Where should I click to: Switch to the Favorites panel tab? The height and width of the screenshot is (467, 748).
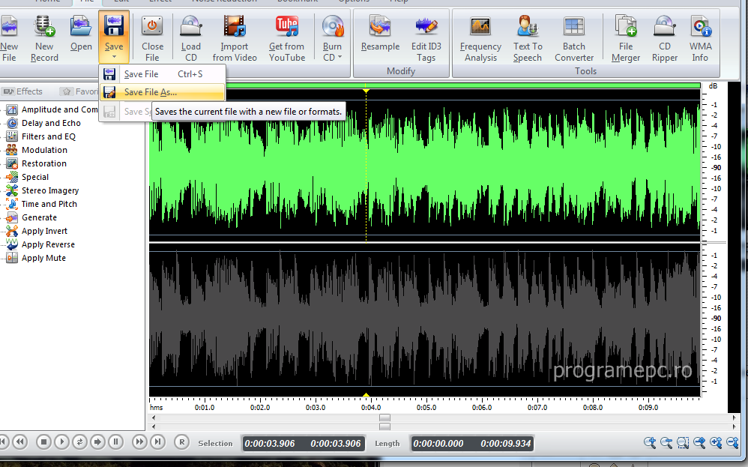(x=79, y=91)
